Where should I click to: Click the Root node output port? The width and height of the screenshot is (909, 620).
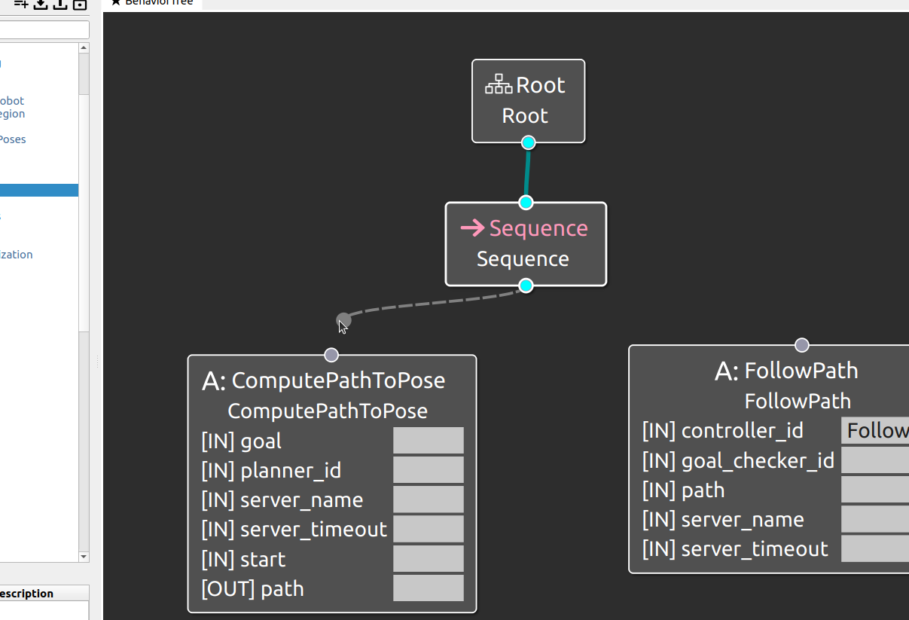click(528, 142)
